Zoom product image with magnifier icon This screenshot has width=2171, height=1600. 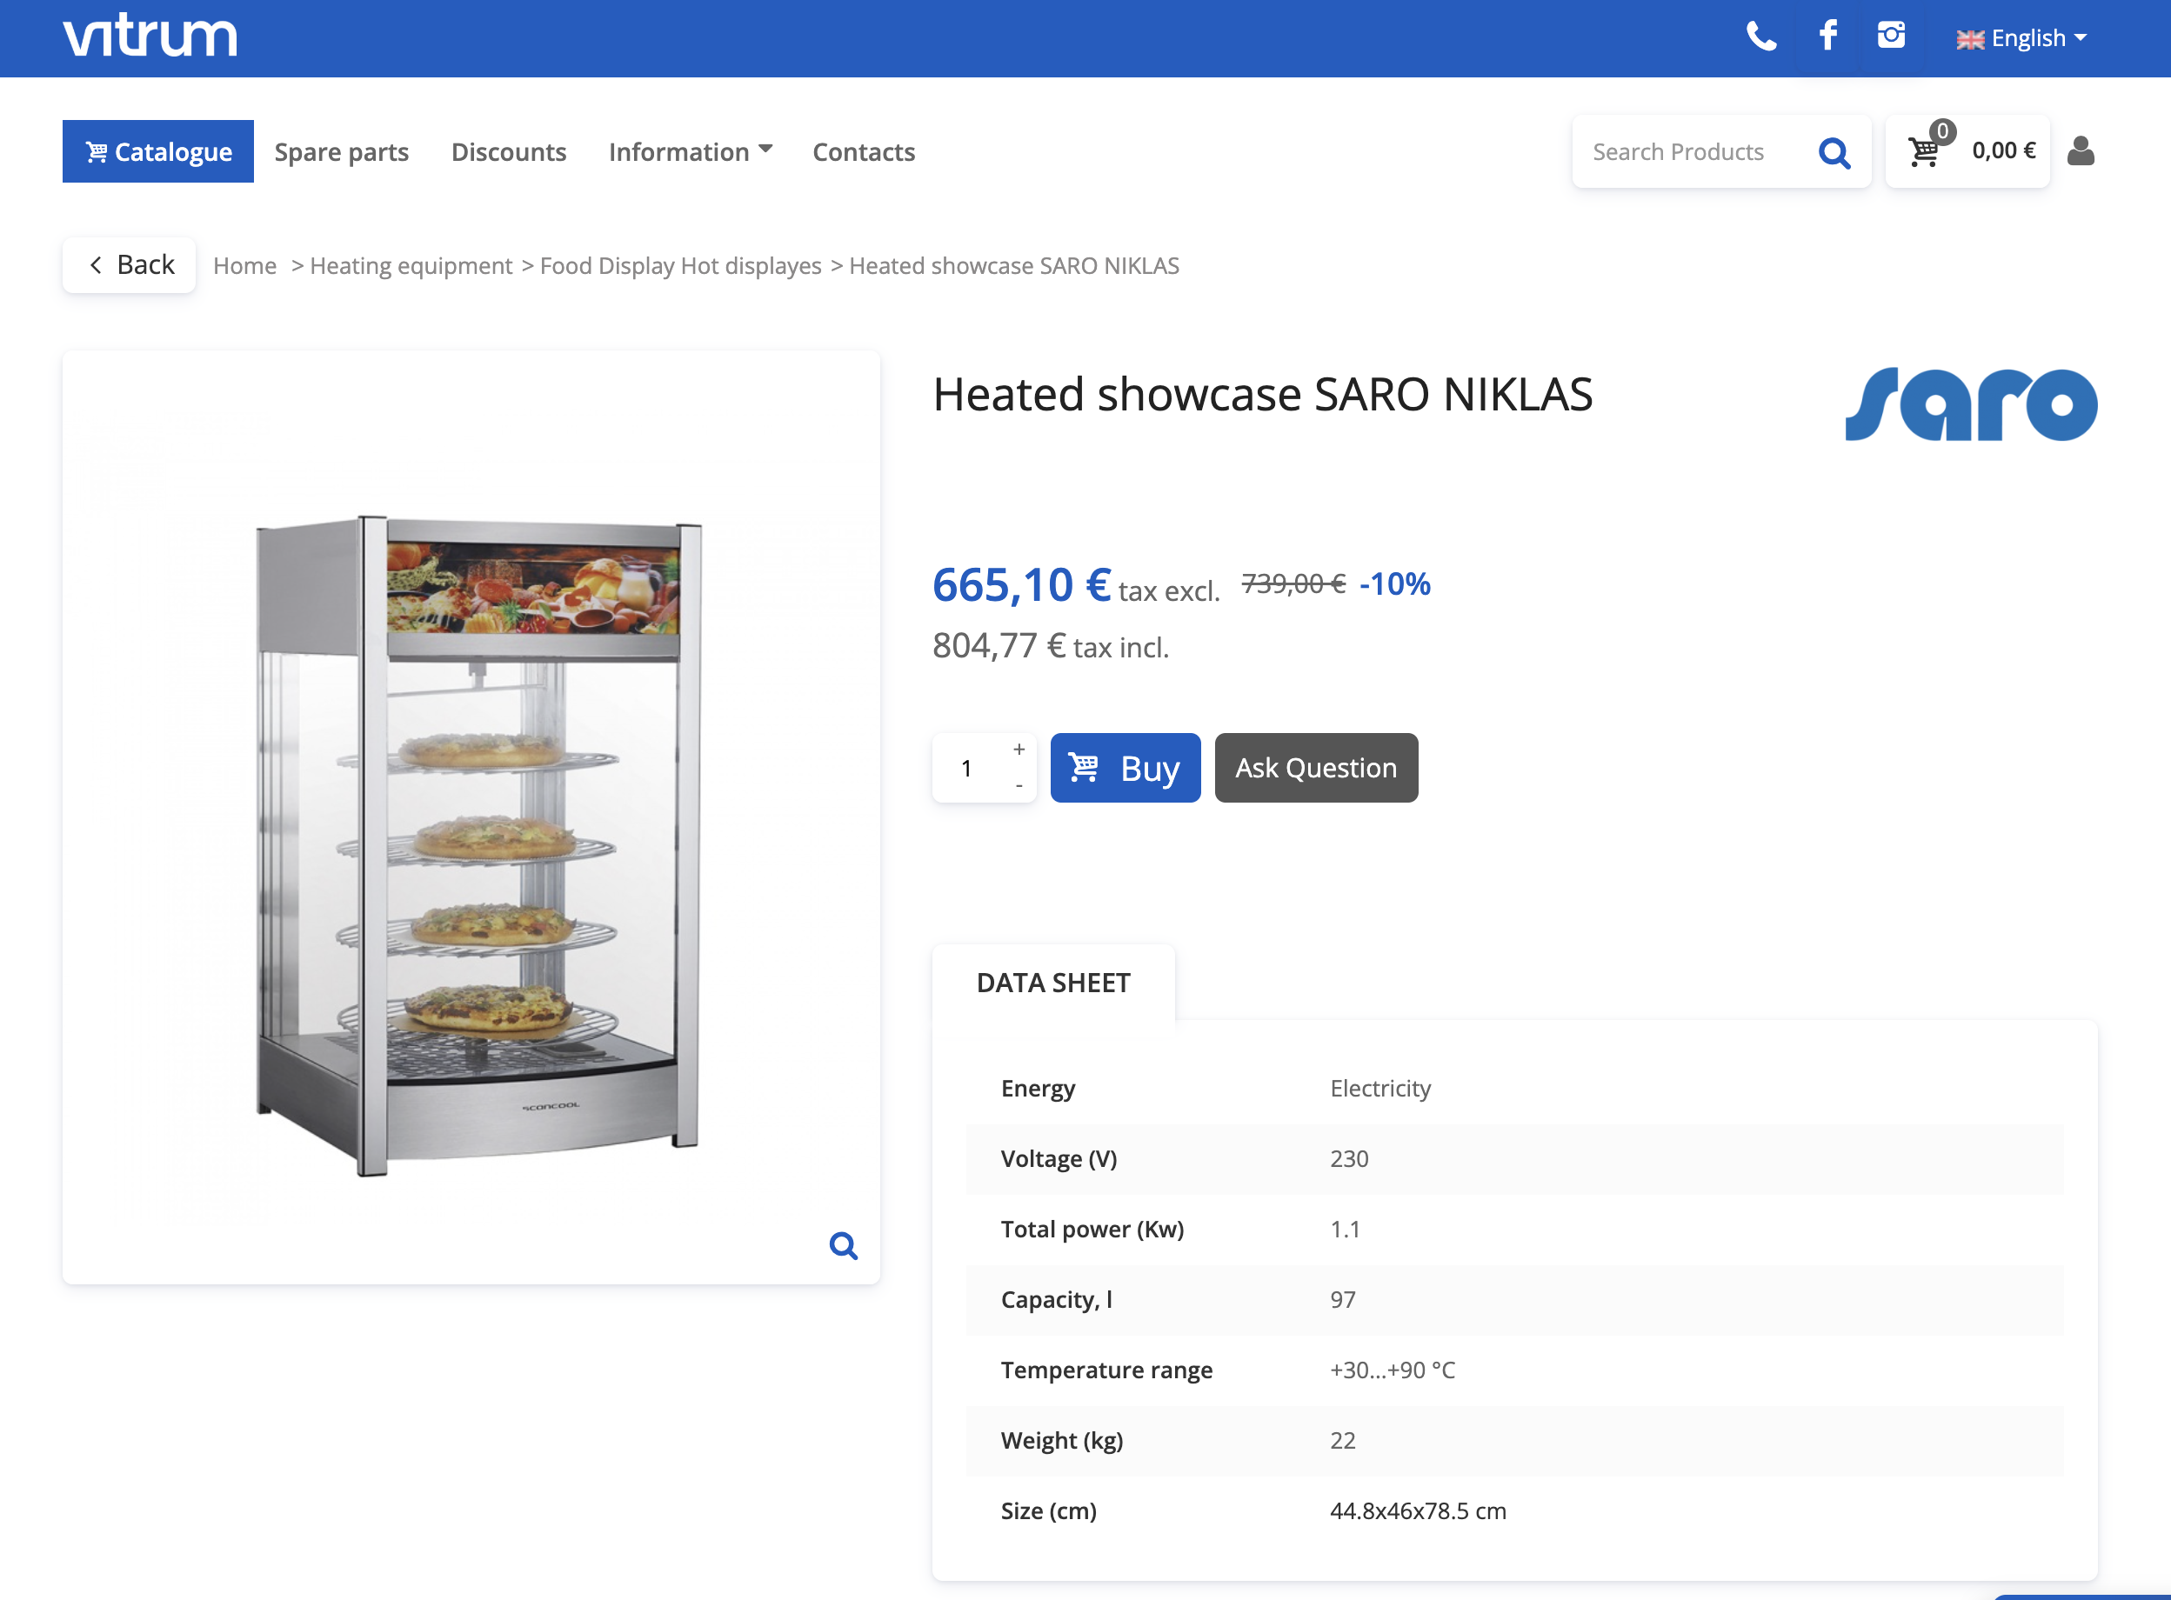(843, 1245)
